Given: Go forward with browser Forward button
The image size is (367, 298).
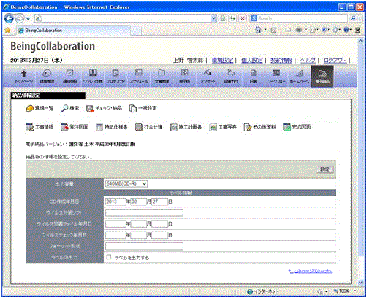Looking at the screenshot, I should 20,18.
